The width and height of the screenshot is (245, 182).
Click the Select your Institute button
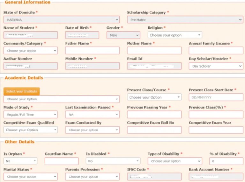click(22, 91)
